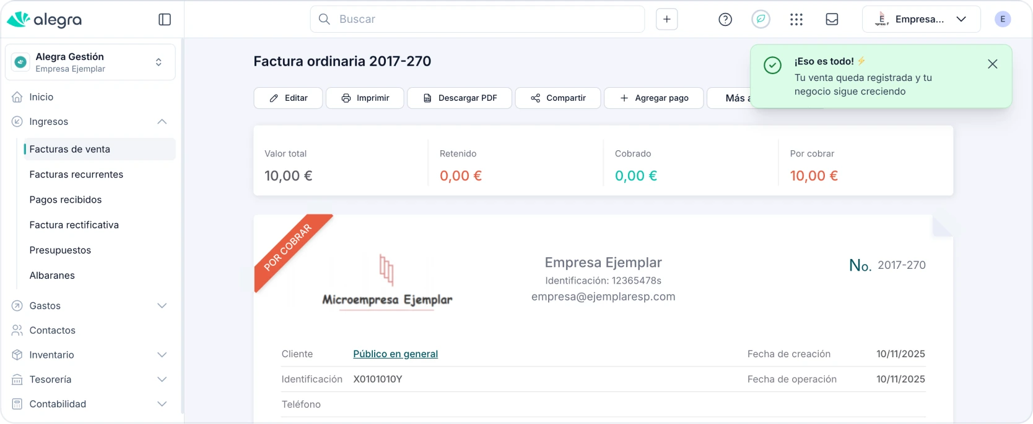Click the Factura ordinaria 2017-270 heading
Screen dimensions: 1033x424
click(342, 61)
